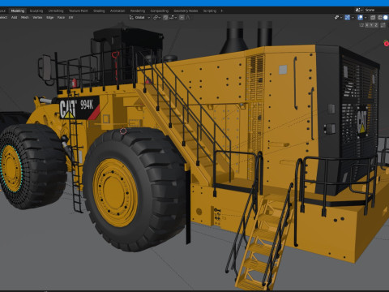Open the Vertex menu

37,17
